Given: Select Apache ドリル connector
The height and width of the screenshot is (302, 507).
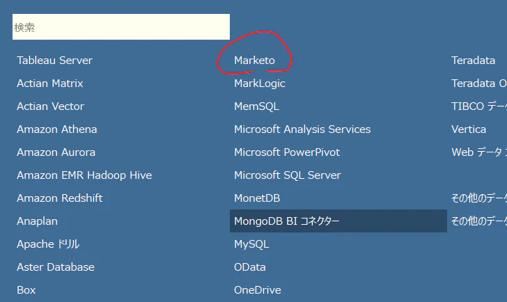Looking at the screenshot, I should click(x=48, y=244).
